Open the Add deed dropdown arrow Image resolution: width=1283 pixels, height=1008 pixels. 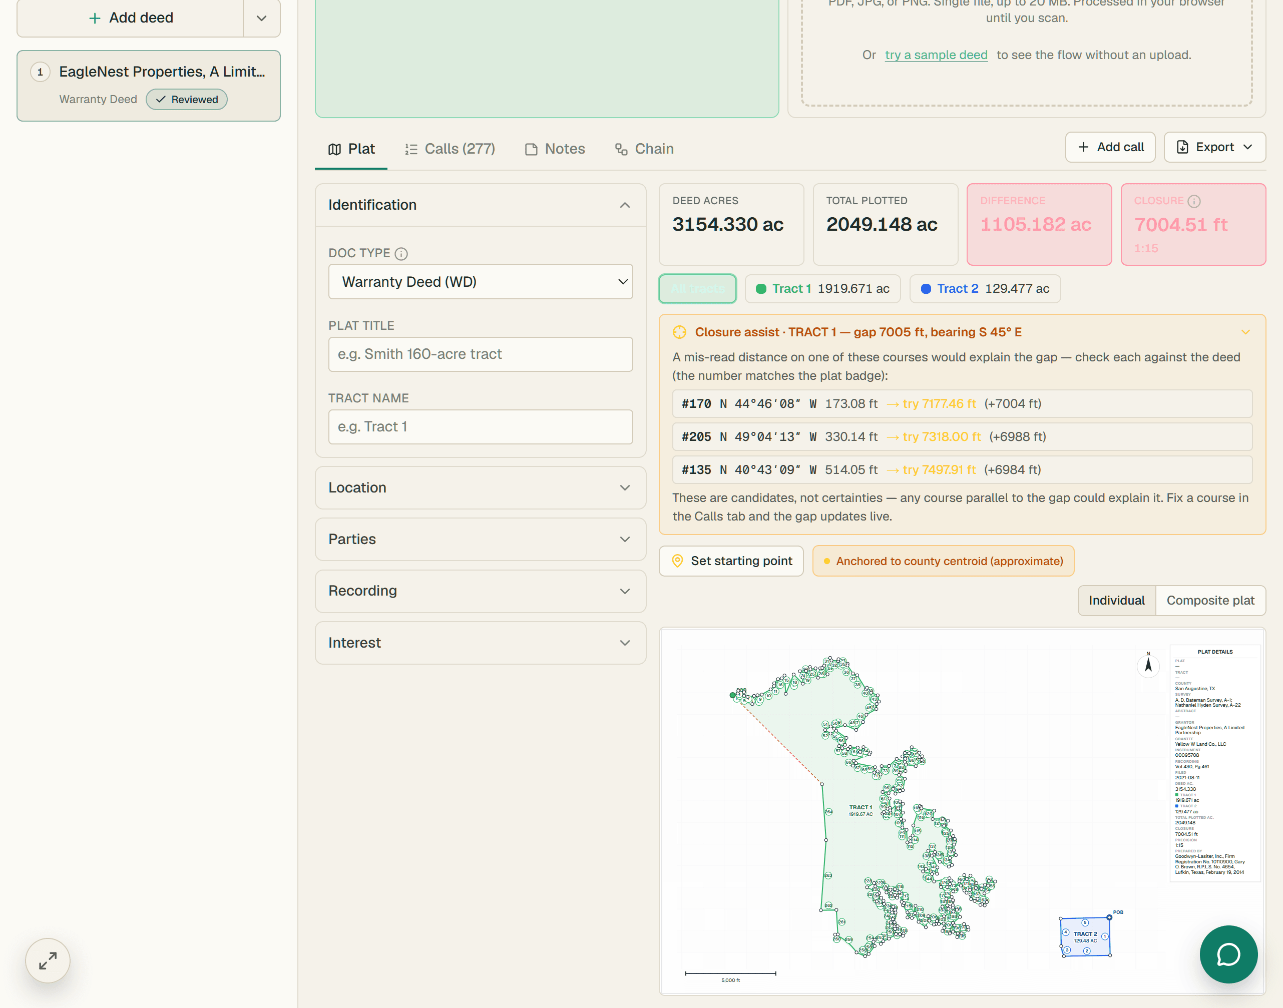(x=261, y=19)
